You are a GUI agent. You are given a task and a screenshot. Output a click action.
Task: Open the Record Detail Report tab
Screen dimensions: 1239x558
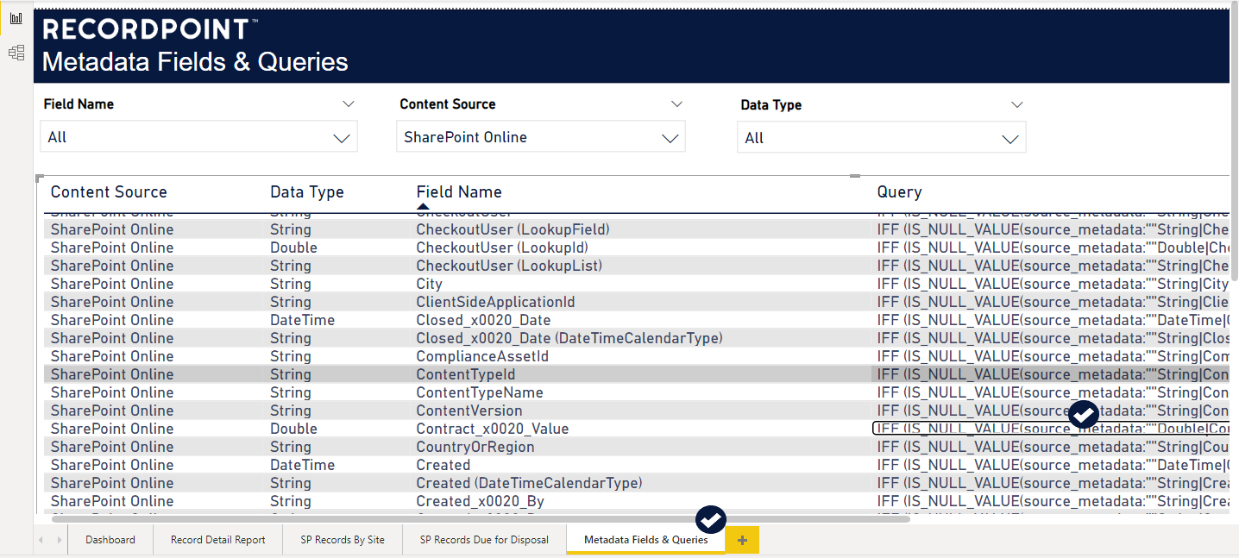click(x=218, y=540)
